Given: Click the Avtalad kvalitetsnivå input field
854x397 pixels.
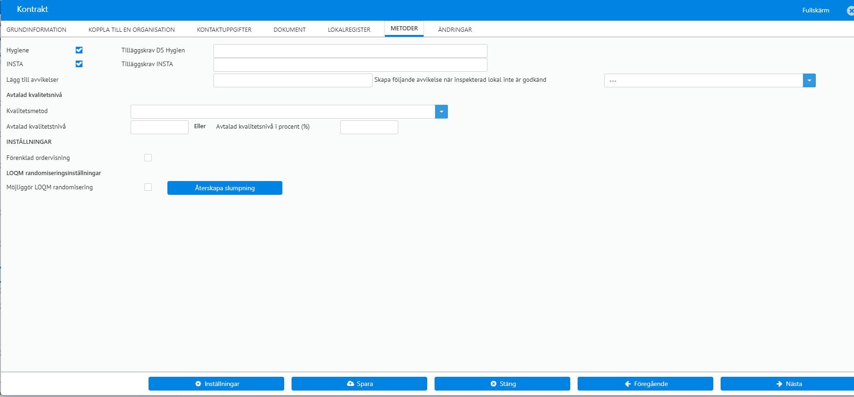Looking at the screenshot, I should tap(160, 127).
